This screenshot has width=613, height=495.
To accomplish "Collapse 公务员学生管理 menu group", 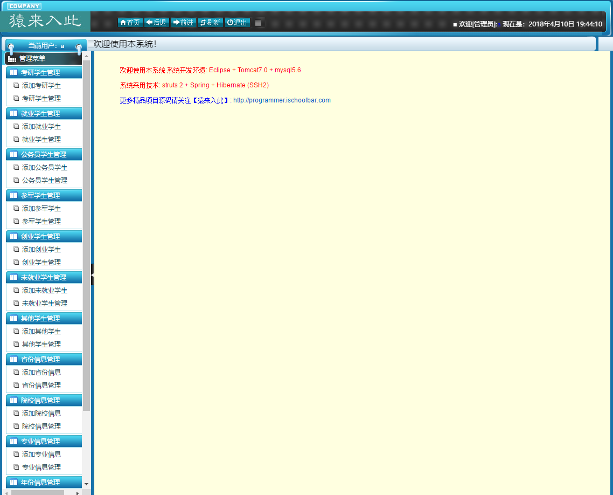I will click(44, 155).
